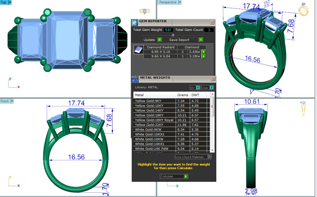Image resolution: width=317 pixels, height=197 pixels.
Task: Toggle the GV library switch
Action: (x=195, y=88)
